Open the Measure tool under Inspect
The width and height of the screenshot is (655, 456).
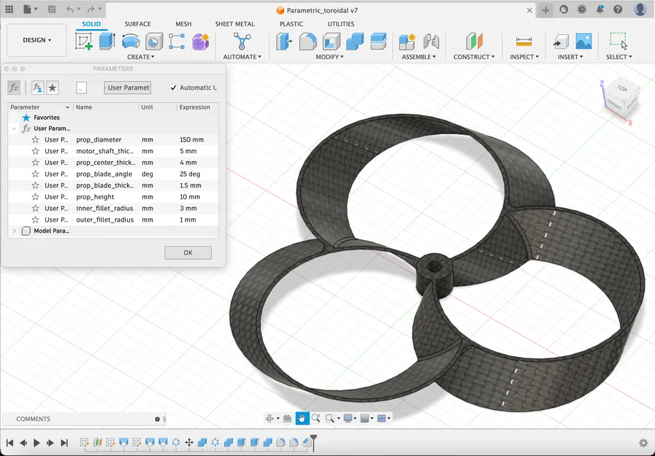tap(523, 42)
